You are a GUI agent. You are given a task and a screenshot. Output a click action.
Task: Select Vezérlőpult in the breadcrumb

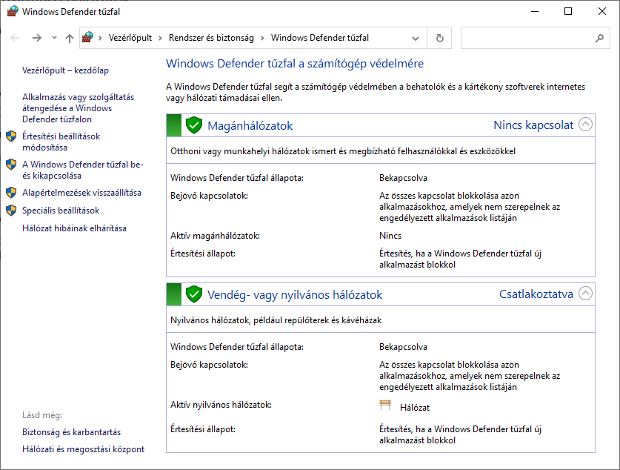[130, 38]
